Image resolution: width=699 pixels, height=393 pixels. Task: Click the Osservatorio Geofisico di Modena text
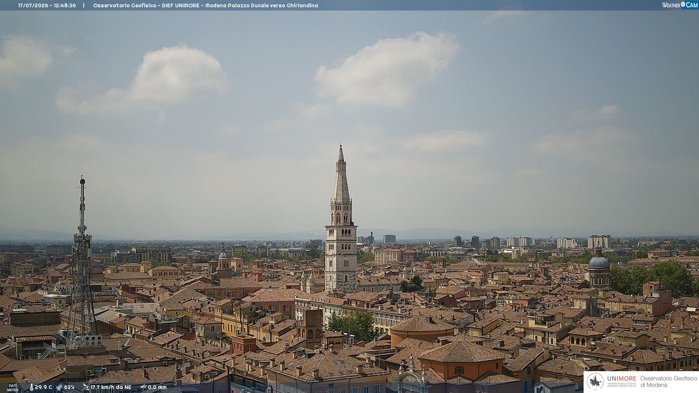point(669,382)
